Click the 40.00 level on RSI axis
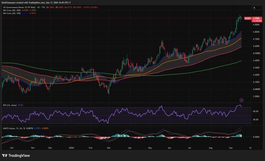The width and height of the screenshot is (265, 161). pos(256,119)
